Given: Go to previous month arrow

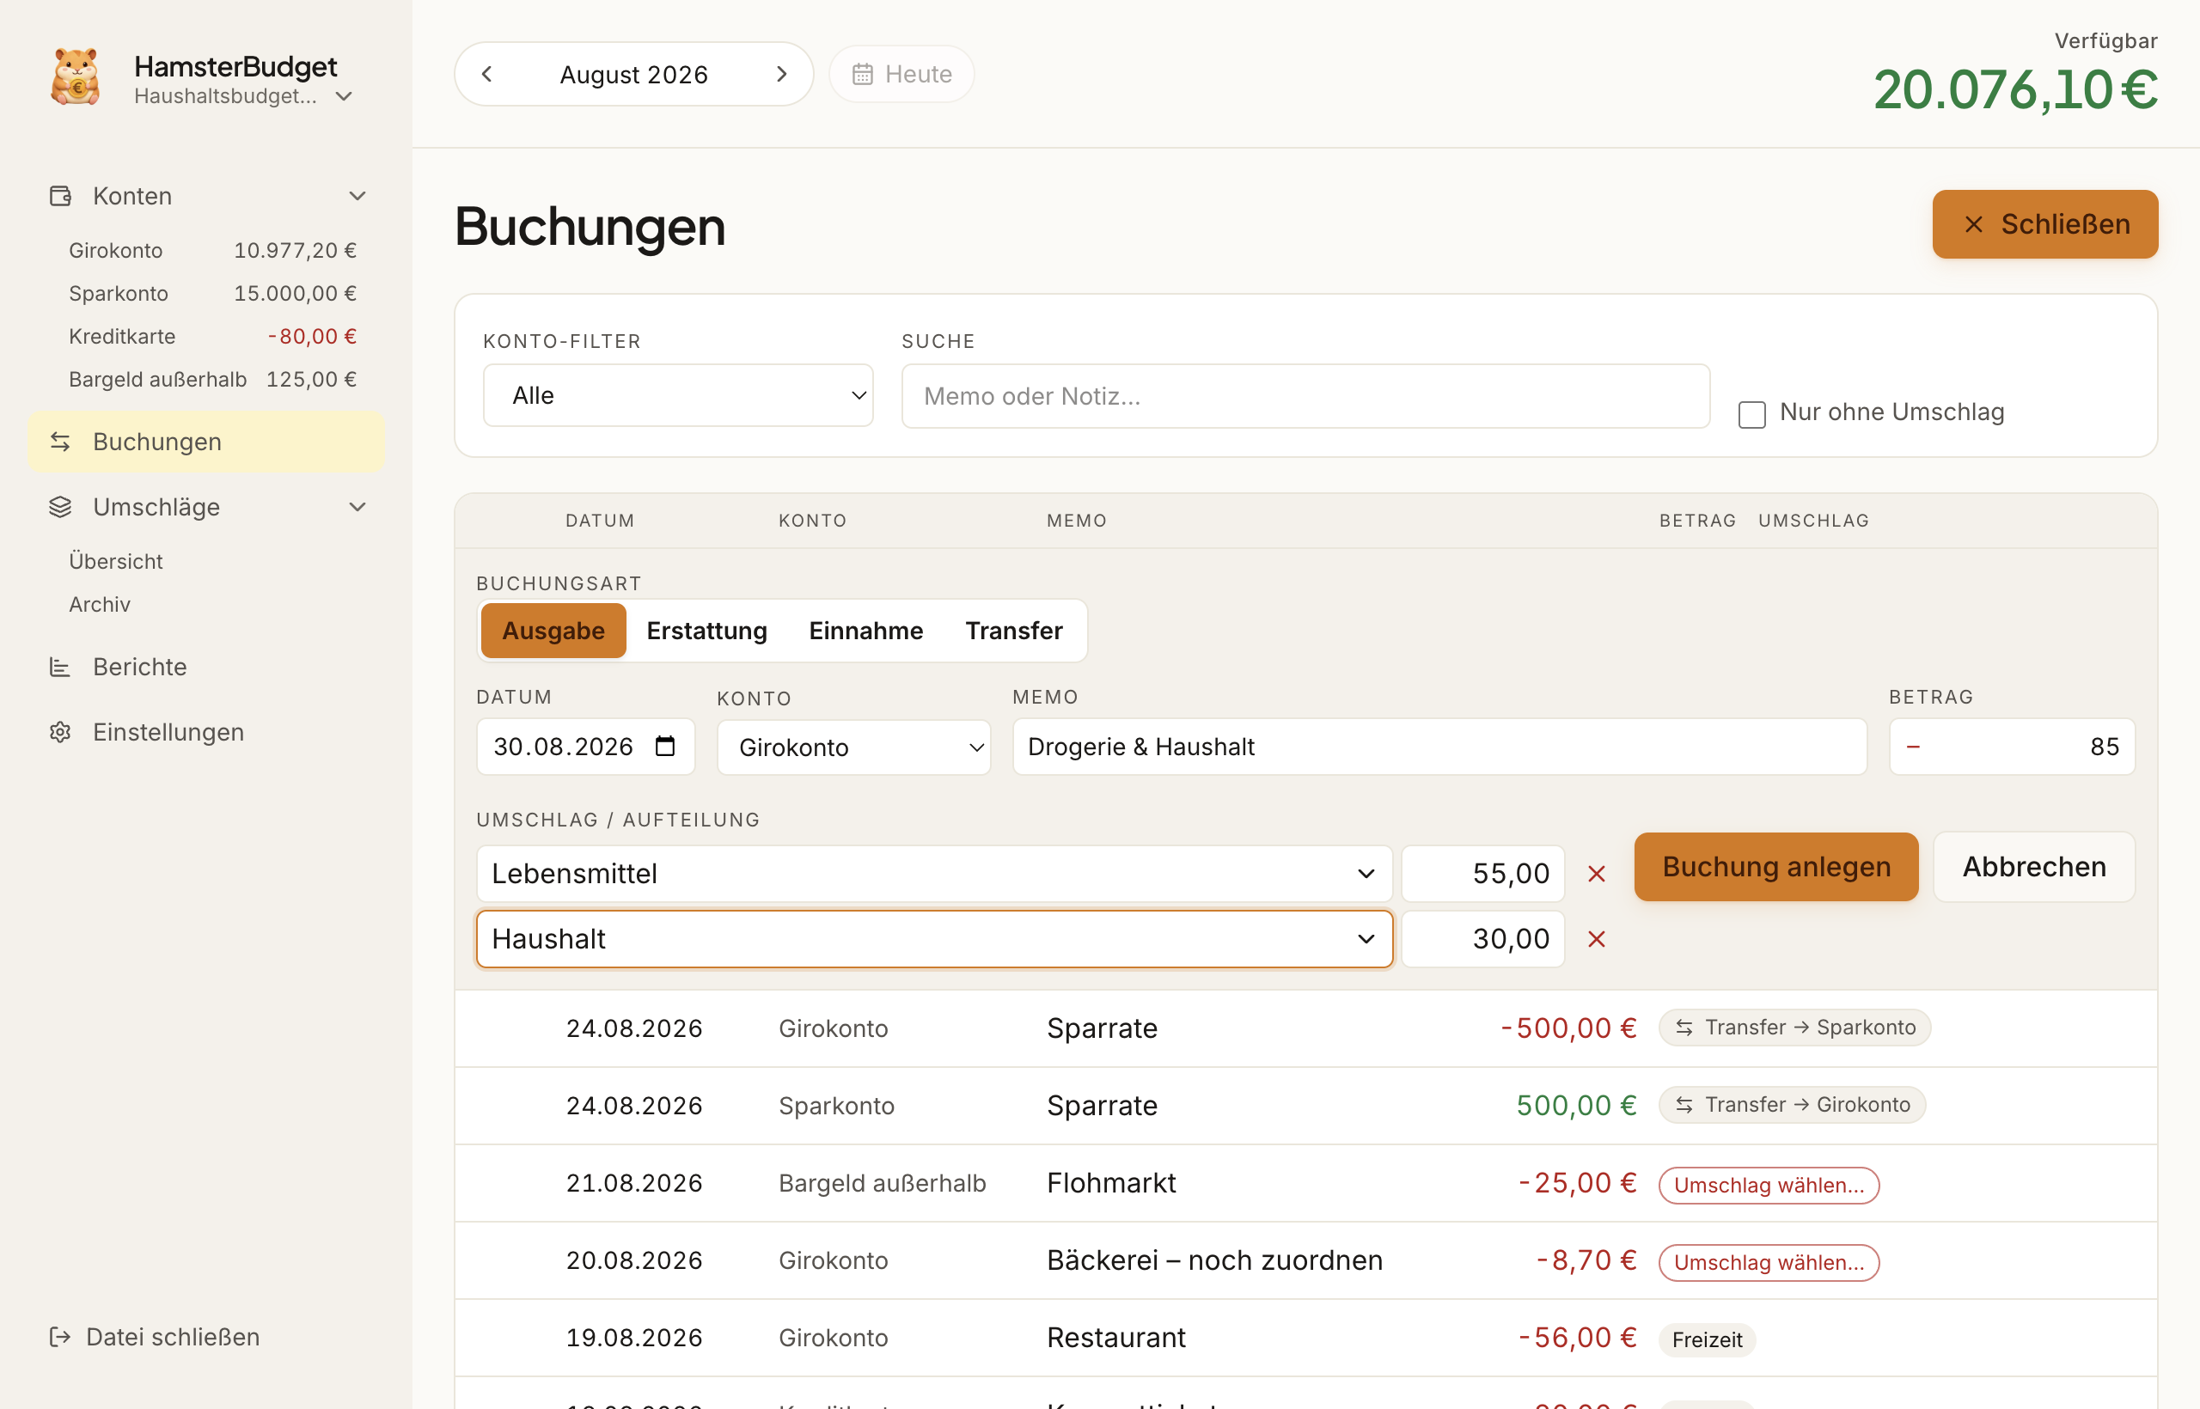Looking at the screenshot, I should (487, 74).
